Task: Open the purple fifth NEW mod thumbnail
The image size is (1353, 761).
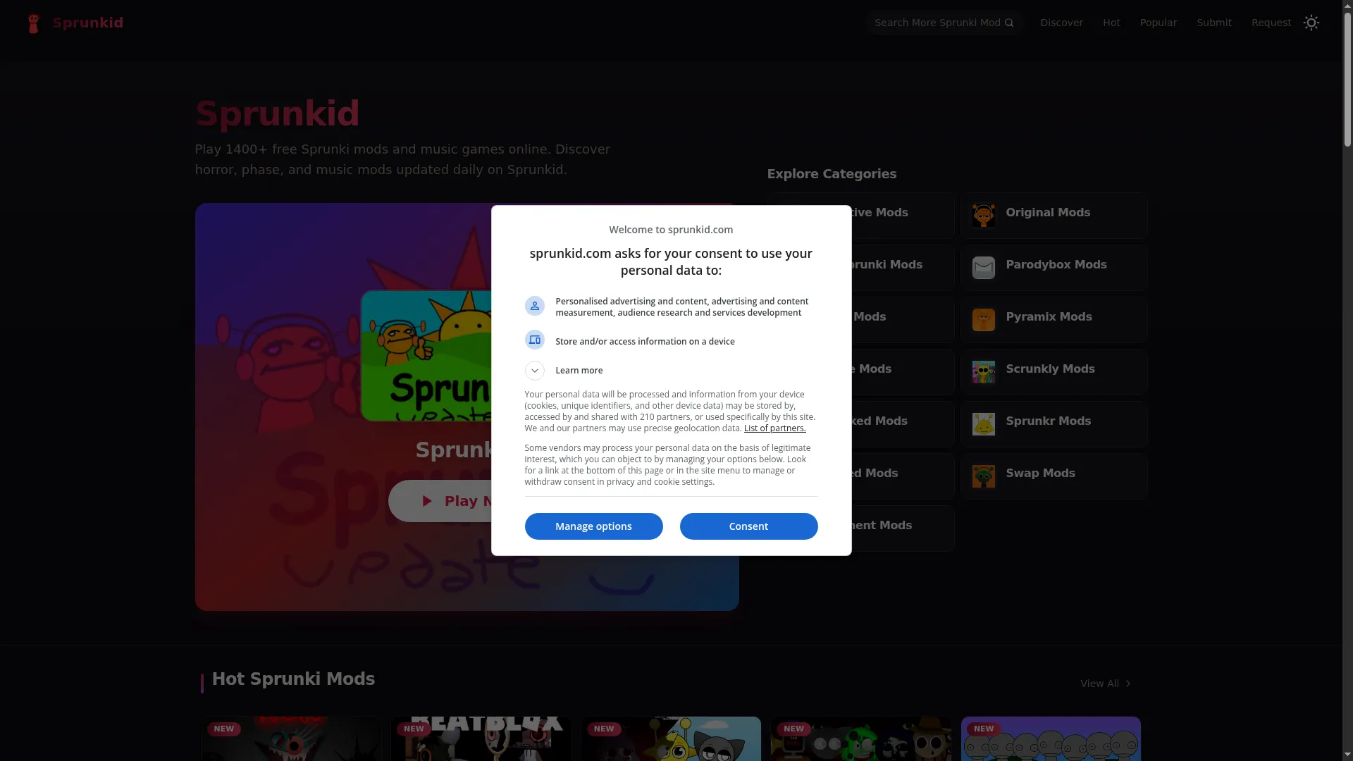Action: [1051, 738]
